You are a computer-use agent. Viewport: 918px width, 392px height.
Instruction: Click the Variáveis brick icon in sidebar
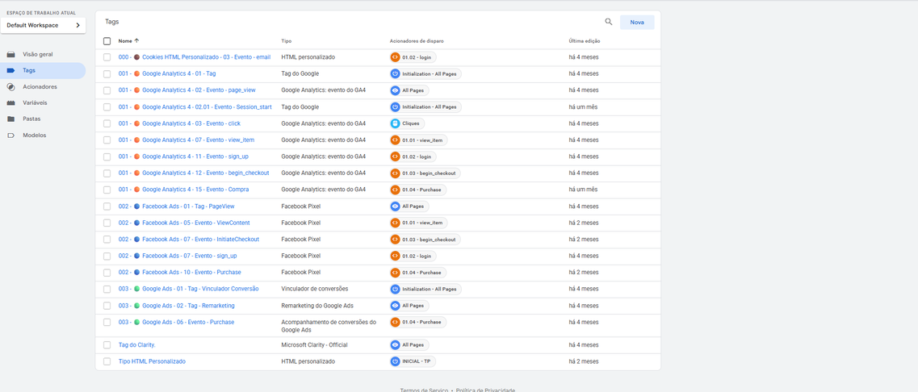[11, 103]
